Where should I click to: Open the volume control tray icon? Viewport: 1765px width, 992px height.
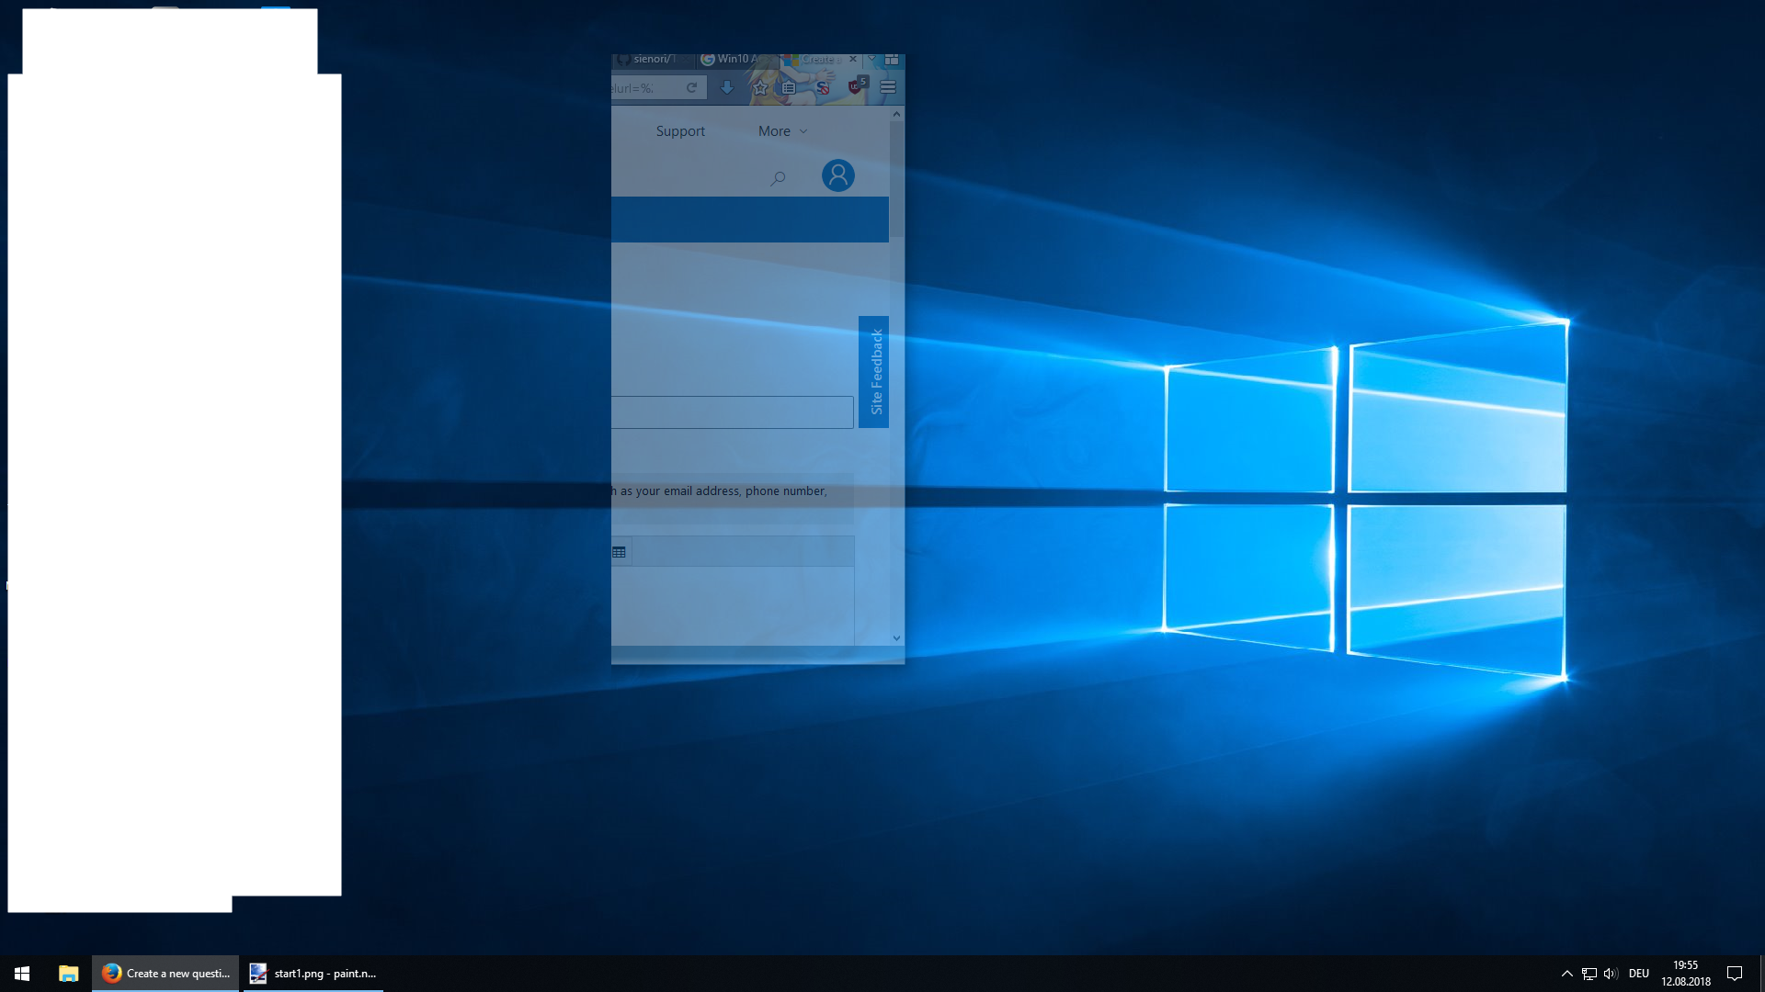pos(1610,974)
